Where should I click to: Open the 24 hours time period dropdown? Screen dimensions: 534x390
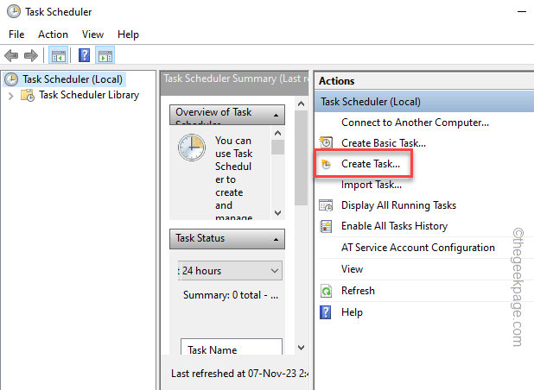[230, 271]
